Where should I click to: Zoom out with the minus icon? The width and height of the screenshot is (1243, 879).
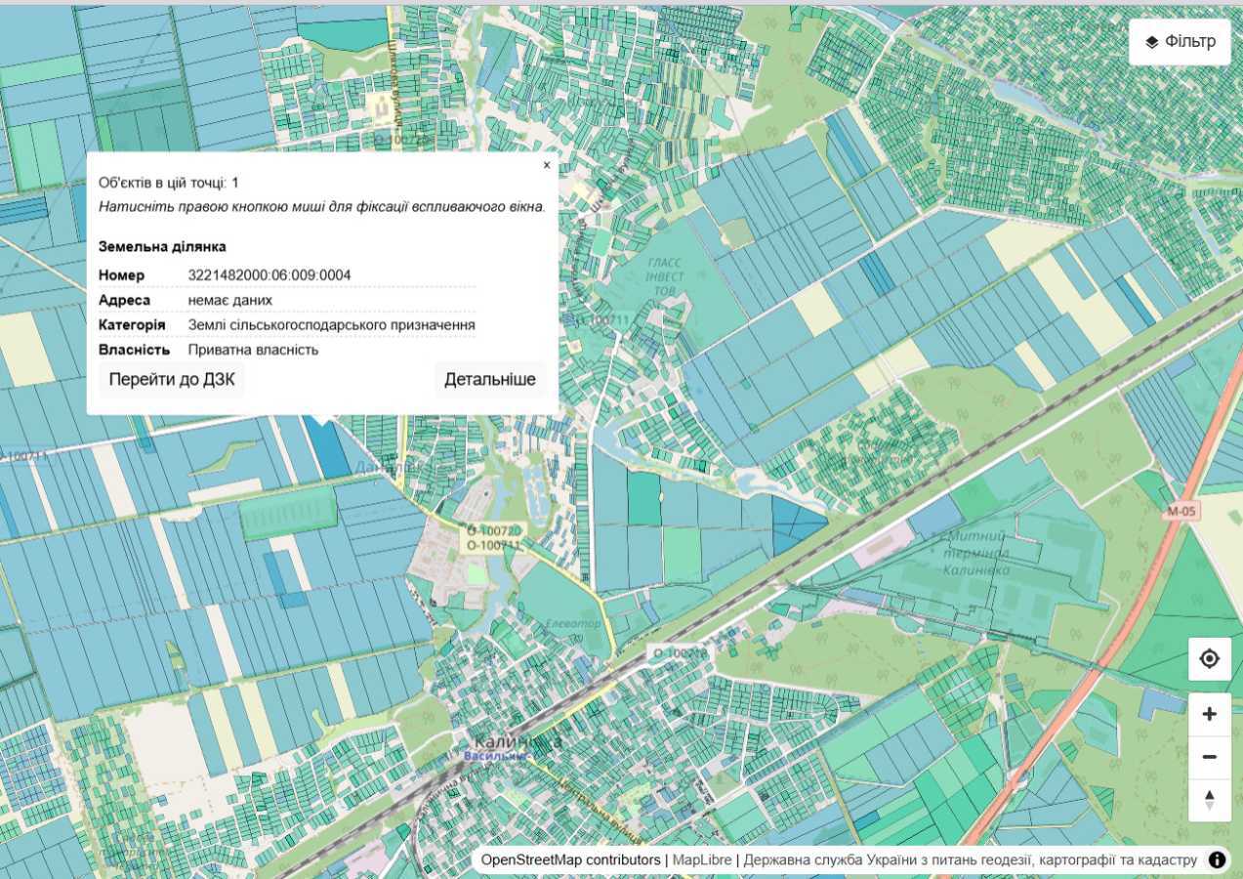[x=1209, y=757]
